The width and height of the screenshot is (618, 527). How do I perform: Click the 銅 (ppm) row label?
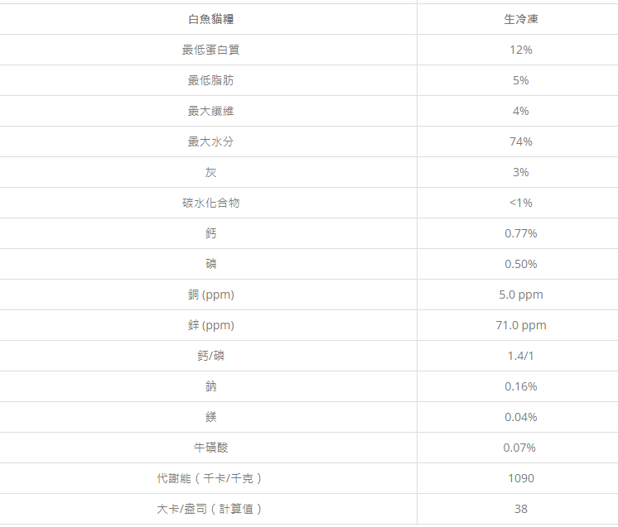(x=210, y=295)
